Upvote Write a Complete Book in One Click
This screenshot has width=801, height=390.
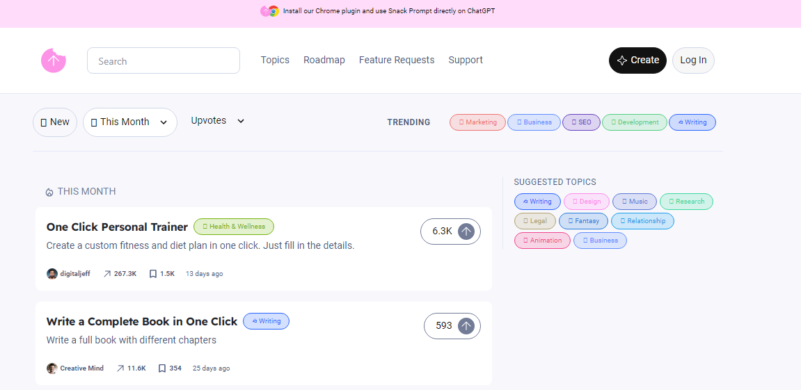[x=466, y=325]
